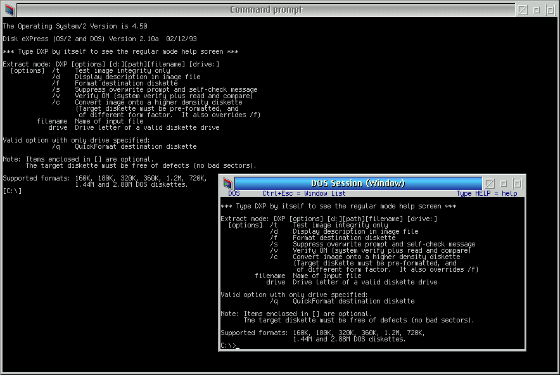Click "/q QuickFormat destination diskette" in DOS Session
This screenshot has height=375, width=560.
342,302
